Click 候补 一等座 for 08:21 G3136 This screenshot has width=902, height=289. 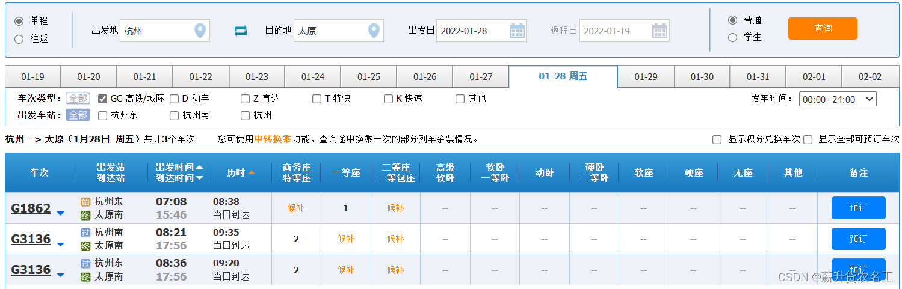point(346,239)
